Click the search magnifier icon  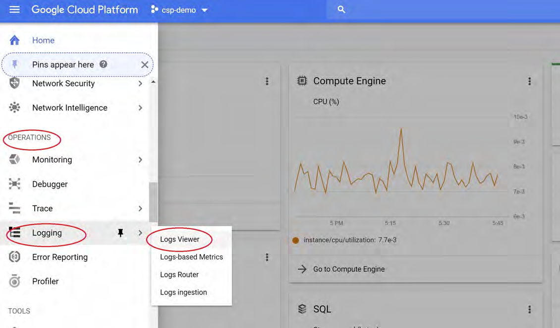tap(341, 9)
